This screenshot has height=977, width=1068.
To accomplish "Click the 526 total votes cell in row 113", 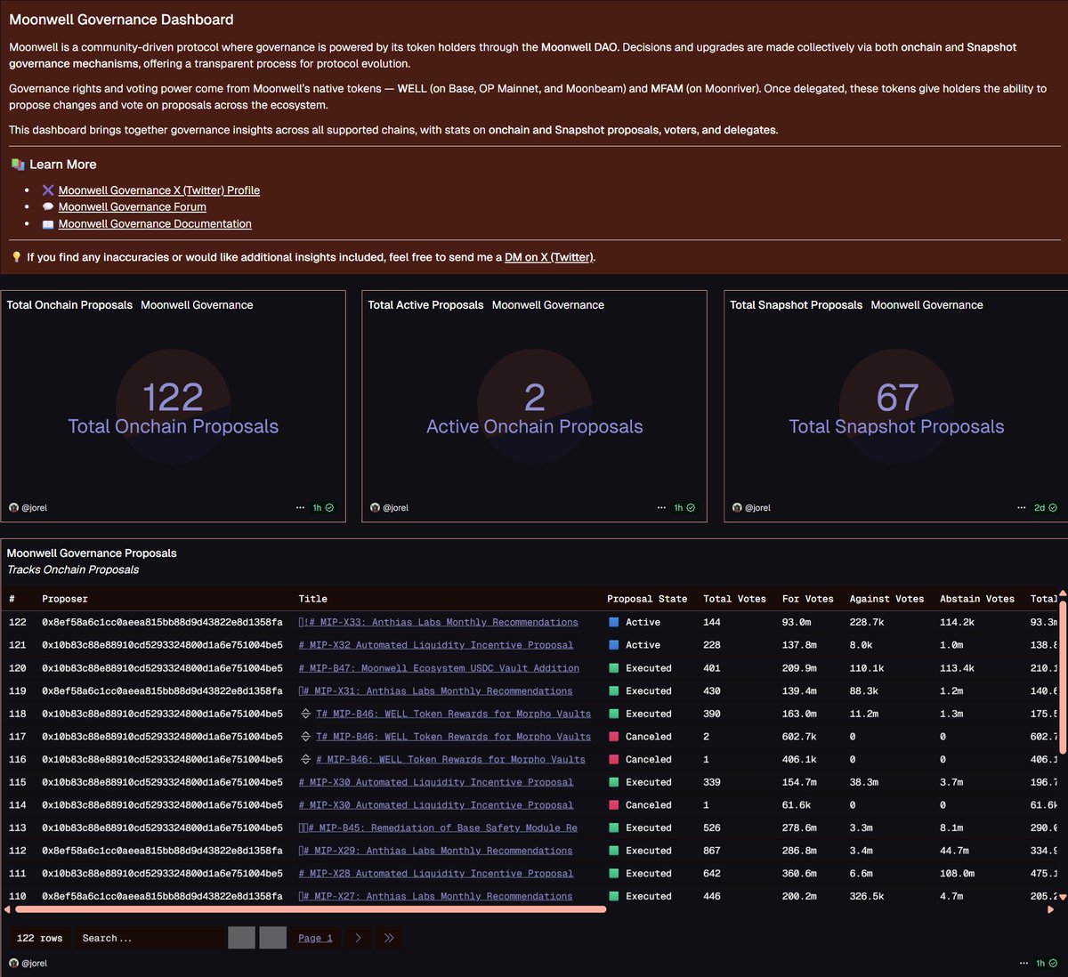I will pyautogui.click(x=712, y=828).
